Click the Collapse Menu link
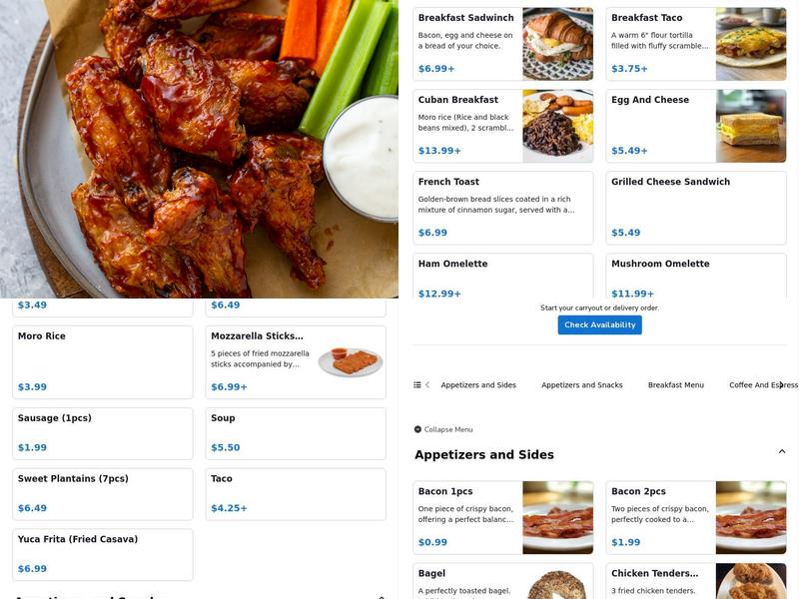799x599 pixels. point(447,429)
